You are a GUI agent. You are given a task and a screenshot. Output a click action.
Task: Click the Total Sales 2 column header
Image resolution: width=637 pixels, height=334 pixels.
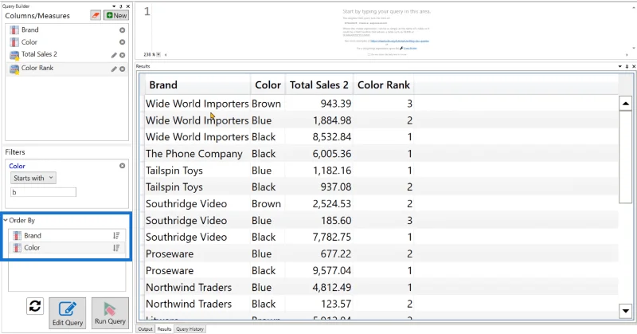319,85
